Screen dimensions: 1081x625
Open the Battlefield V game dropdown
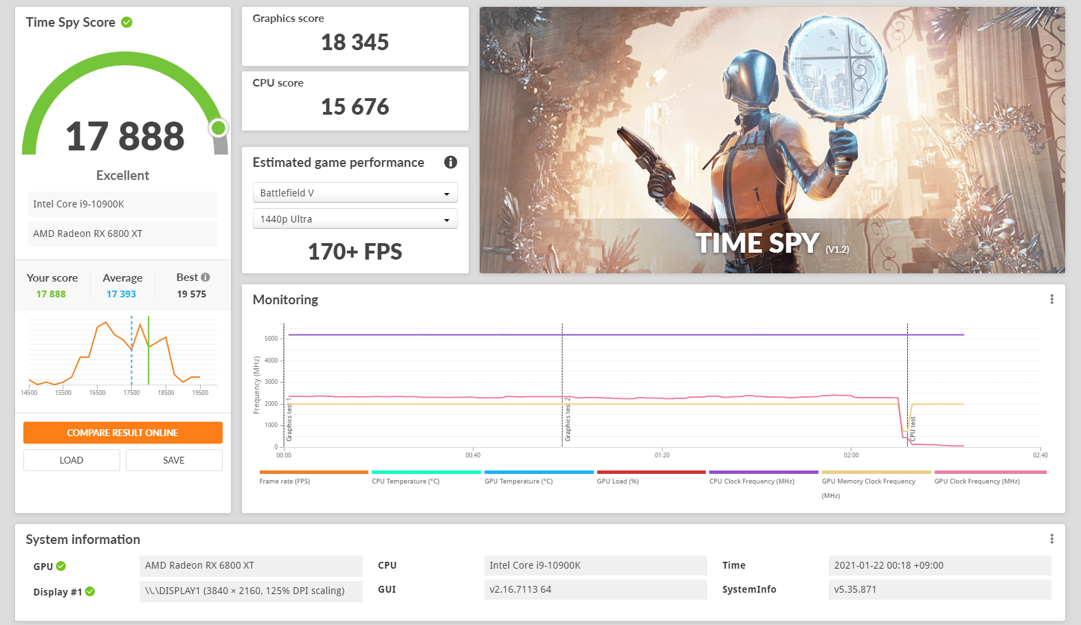[x=355, y=193]
